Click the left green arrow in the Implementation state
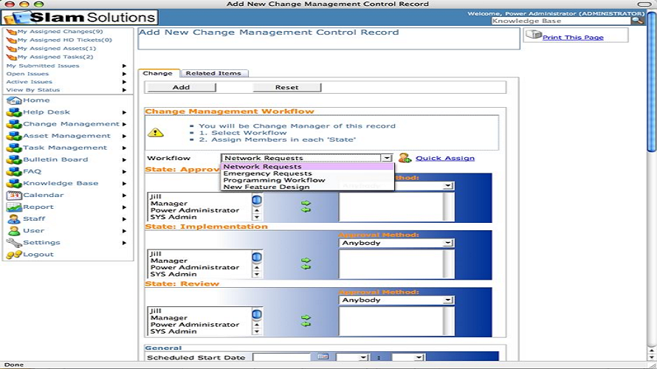 (306, 267)
